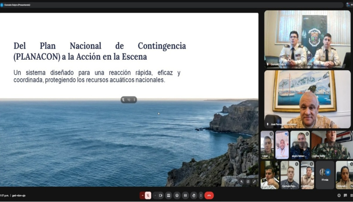Image resolution: width=353 pixels, height=202 pixels.
Task: Select Gonzalo Dalpra's video tile
Action: (307, 39)
